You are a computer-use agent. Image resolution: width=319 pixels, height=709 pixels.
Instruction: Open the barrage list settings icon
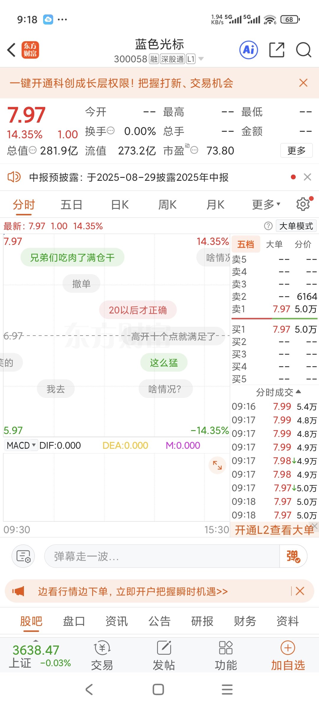pyautogui.click(x=23, y=556)
